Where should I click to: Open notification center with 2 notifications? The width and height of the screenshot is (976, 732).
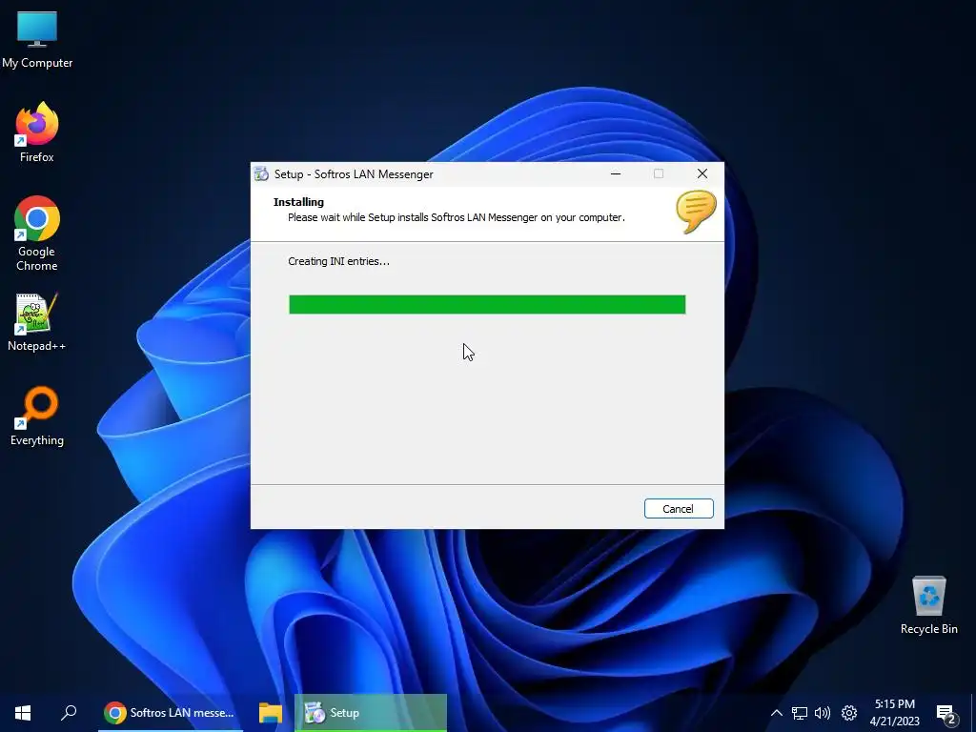click(946, 714)
